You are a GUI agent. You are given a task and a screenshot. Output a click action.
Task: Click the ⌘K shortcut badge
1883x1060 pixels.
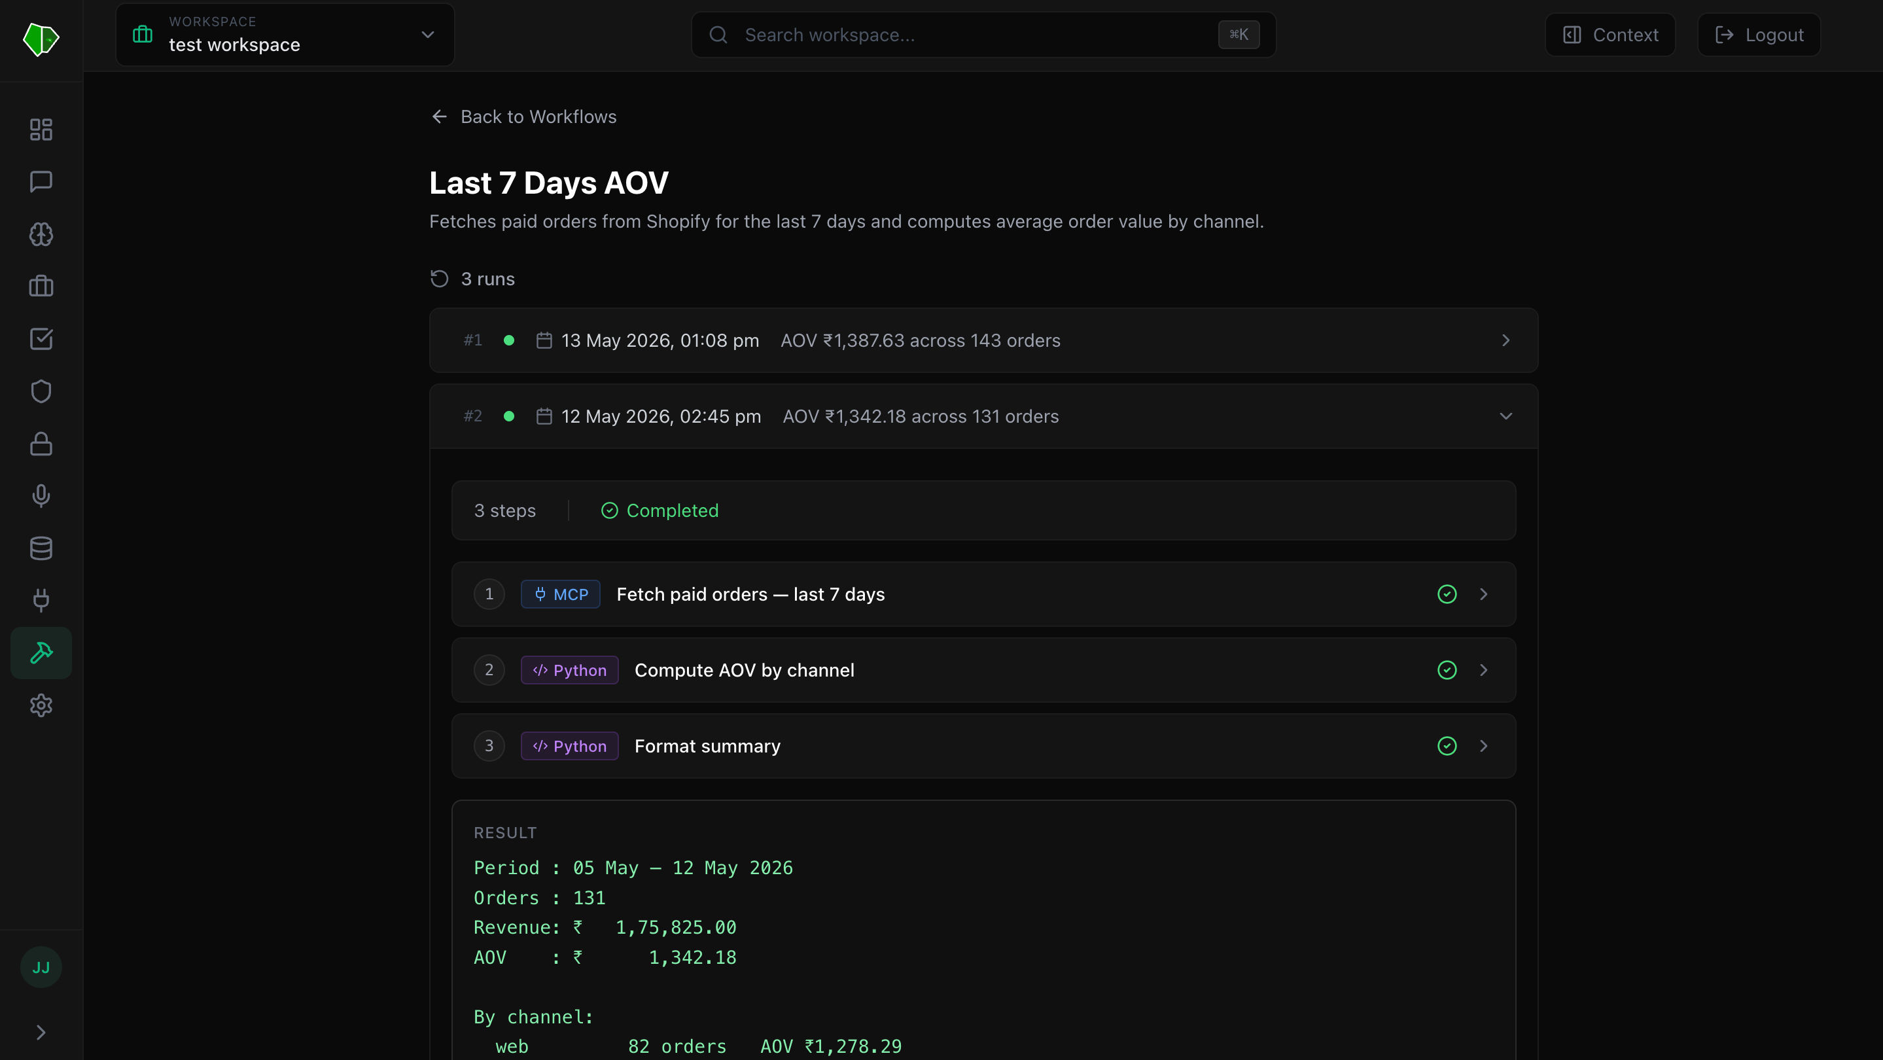pos(1239,35)
